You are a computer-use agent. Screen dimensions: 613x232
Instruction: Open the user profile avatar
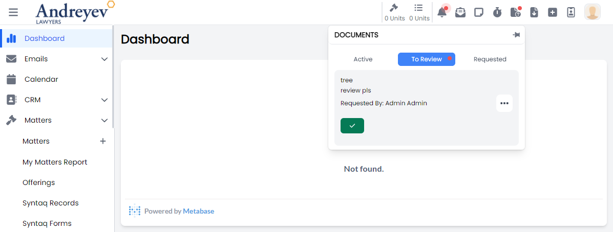click(593, 12)
